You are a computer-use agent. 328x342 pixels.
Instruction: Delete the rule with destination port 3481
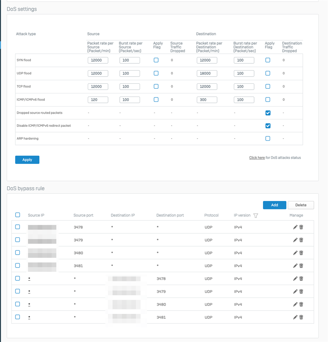[x=301, y=317]
